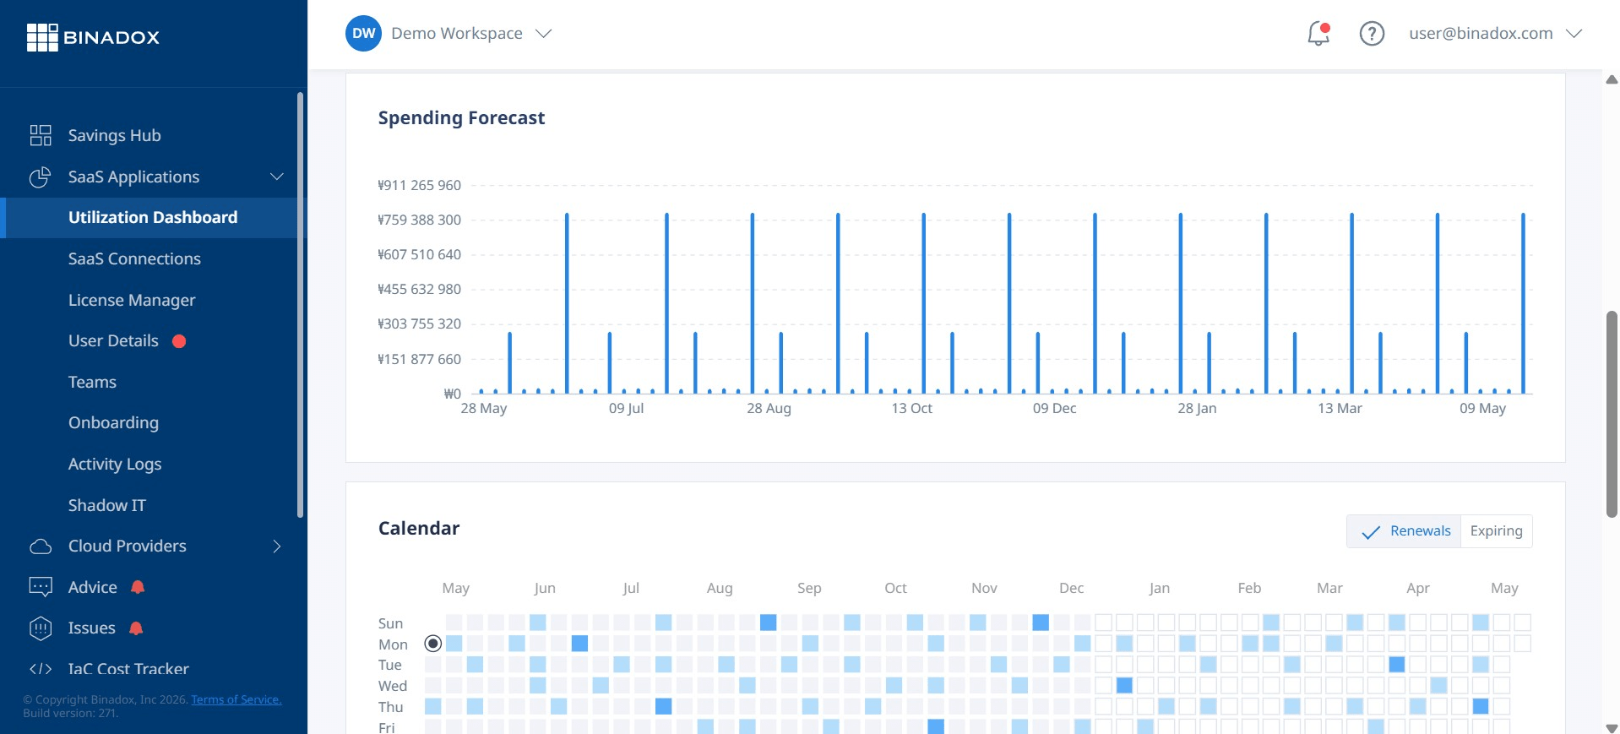Image resolution: width=1620 pixels, height=734 pixels.
Task: Open License Manager
Action: [132, 300]
